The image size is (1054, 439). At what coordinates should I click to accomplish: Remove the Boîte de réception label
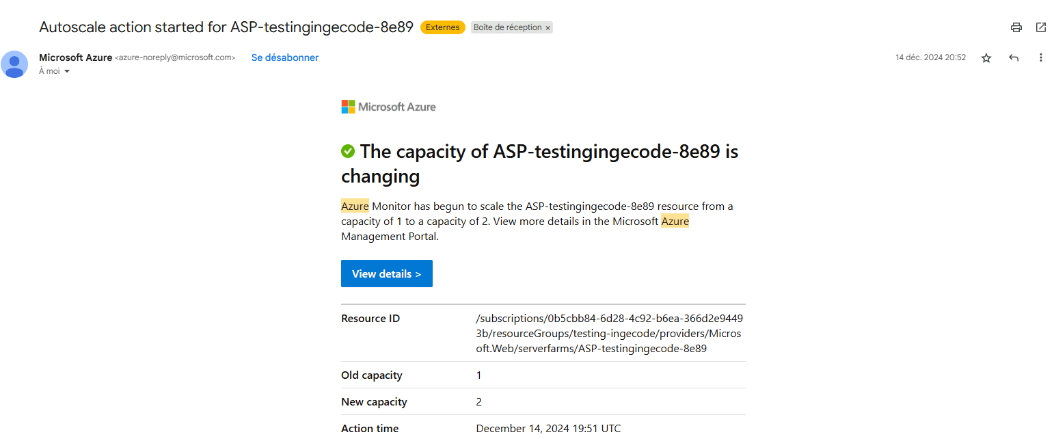click(548, 28)
